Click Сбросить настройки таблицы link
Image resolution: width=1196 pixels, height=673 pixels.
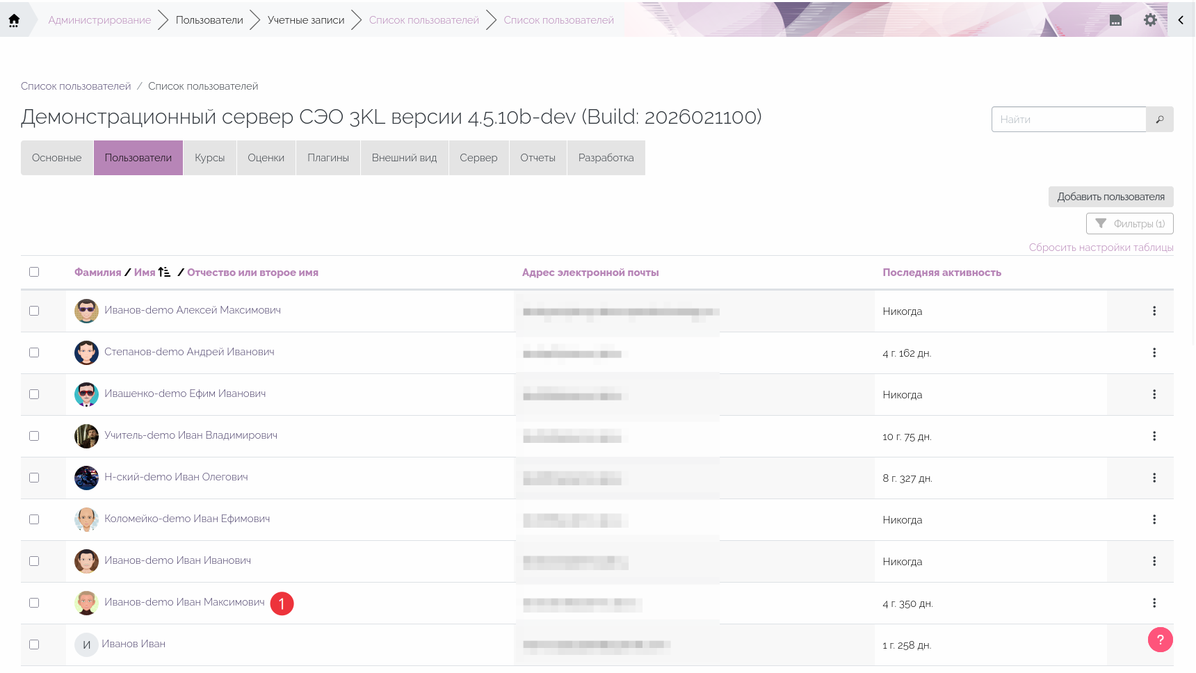pyautogui.click(x=1101, y=248)
